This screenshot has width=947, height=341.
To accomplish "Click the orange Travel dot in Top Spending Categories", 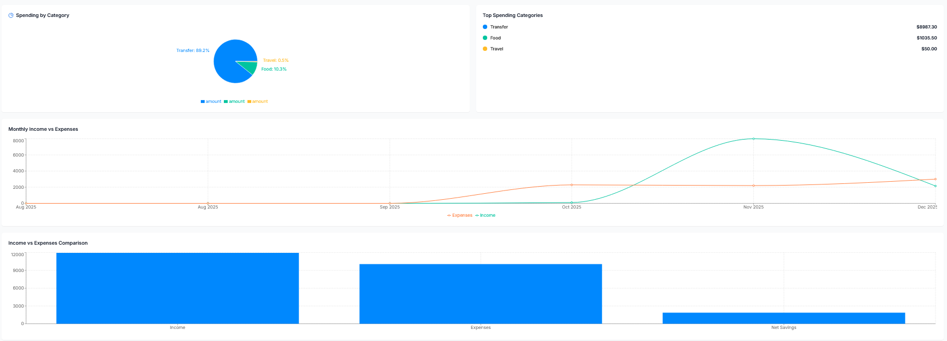I will click(485, 49).
